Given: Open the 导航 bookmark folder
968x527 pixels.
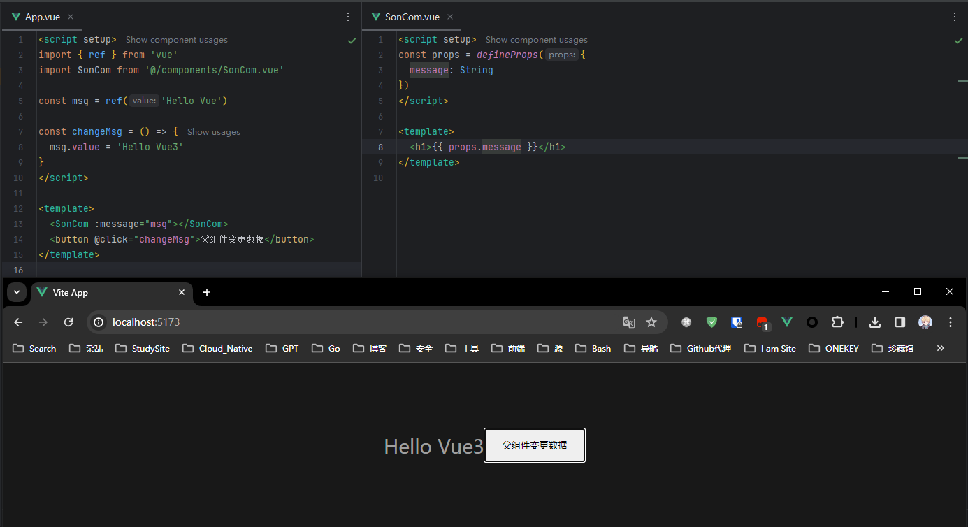Looking at the screenshot, I should (x=641, y=348).
